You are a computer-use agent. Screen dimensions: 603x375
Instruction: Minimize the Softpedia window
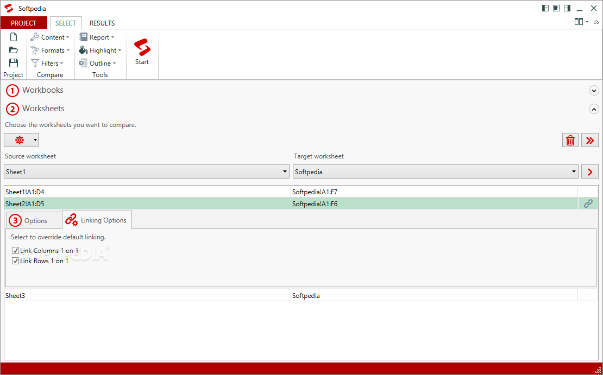point(580,9)
